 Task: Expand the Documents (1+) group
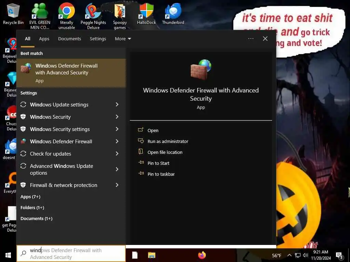(36, 219)
